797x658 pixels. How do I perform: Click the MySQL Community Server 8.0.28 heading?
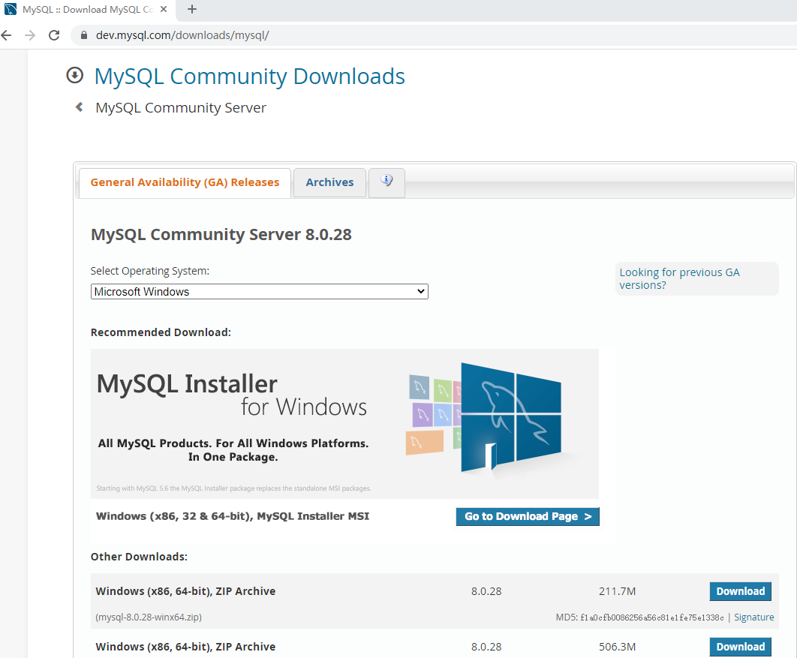(x=221, y=235)
